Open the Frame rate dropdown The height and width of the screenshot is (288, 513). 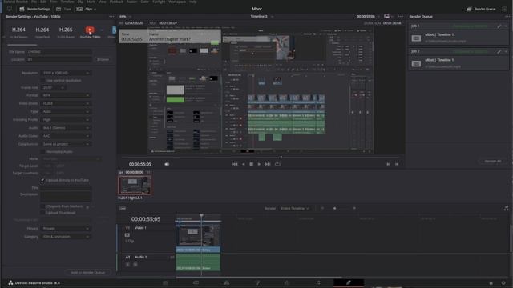tap(54, 87)
